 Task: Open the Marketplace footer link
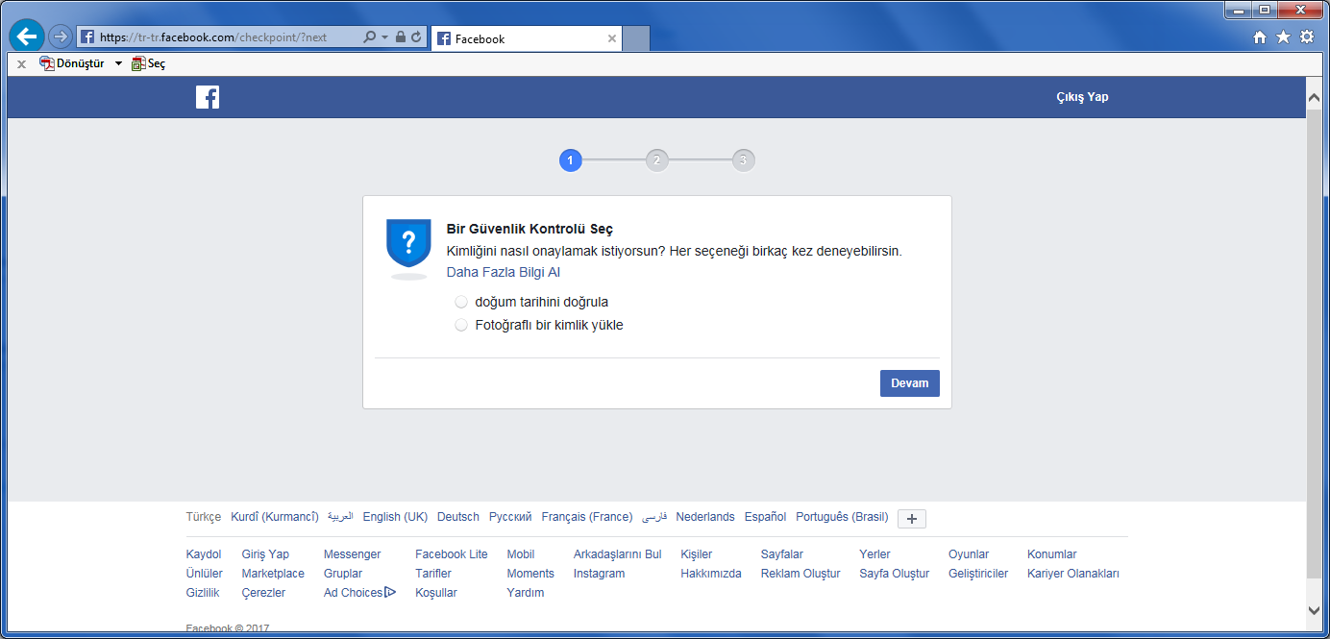tap(273, 574)
